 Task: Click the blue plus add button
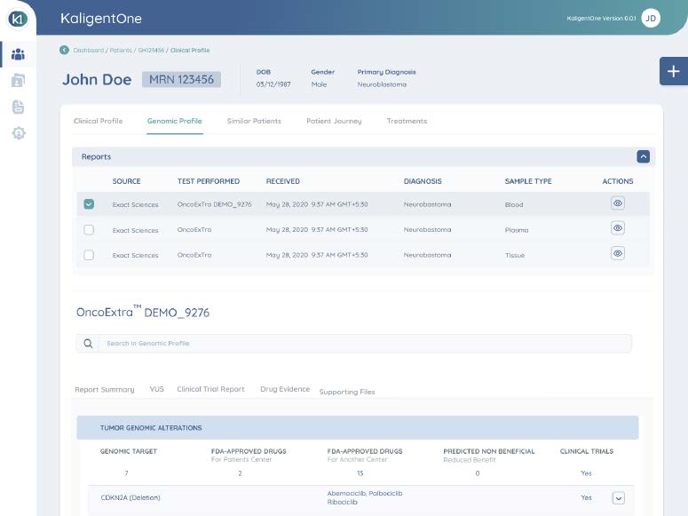(x=673, y=71)
